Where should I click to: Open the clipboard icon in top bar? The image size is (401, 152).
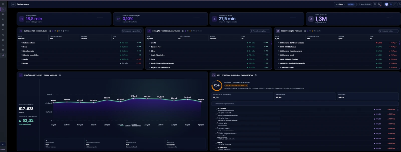pyautogui.click(x=375, y=4)
